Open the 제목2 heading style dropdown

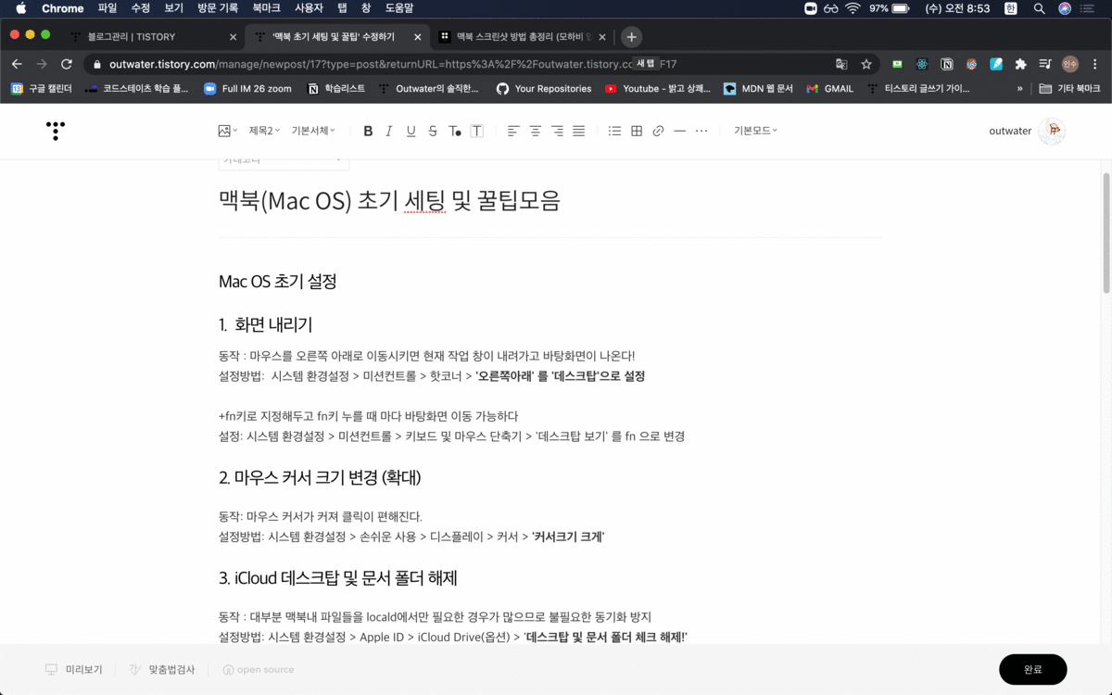(264, 132)
